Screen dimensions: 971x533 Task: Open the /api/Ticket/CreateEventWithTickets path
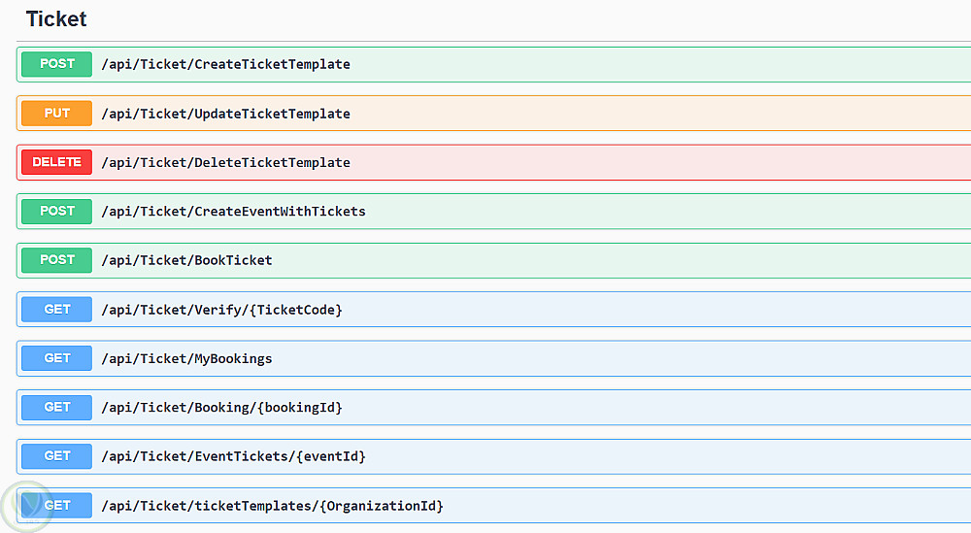(x=233, y=211)
